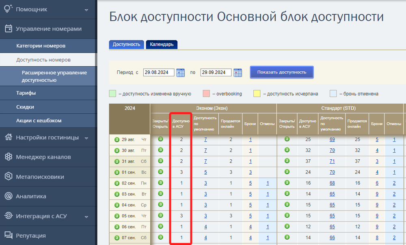Click the blue 'бронь отменена' legend swatch
Viewport: 406px width, 245px height.
[333, 94]
